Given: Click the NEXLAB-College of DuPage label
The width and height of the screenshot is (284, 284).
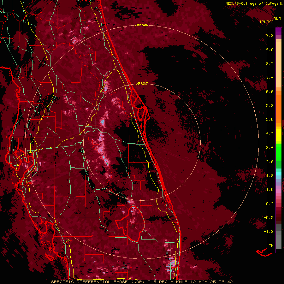Looking at the screenshot, I should click(x=252, y=3).
